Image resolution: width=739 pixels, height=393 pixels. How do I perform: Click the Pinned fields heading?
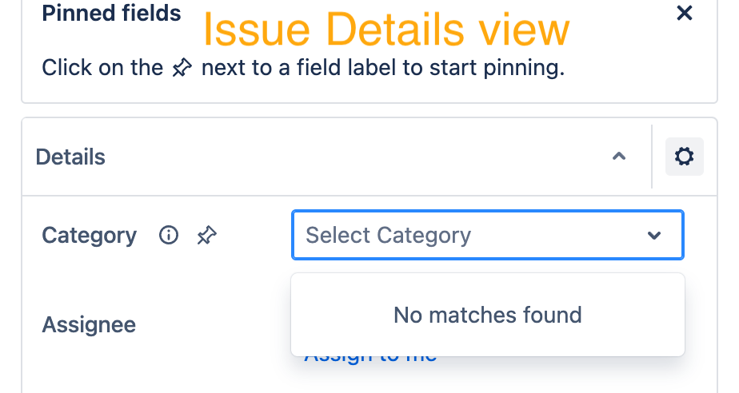[x=111, y=14]
